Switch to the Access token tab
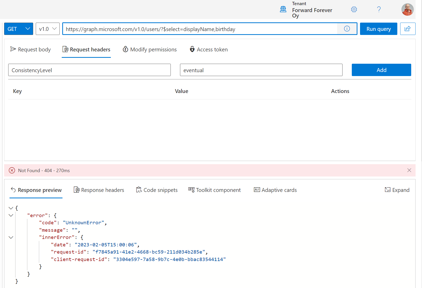The height and width of the screenshot is (288, 422). (x=209, y=49)
